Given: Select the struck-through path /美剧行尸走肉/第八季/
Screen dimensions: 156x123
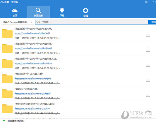Looking at the screenshot, I should (x=26, y=89).
